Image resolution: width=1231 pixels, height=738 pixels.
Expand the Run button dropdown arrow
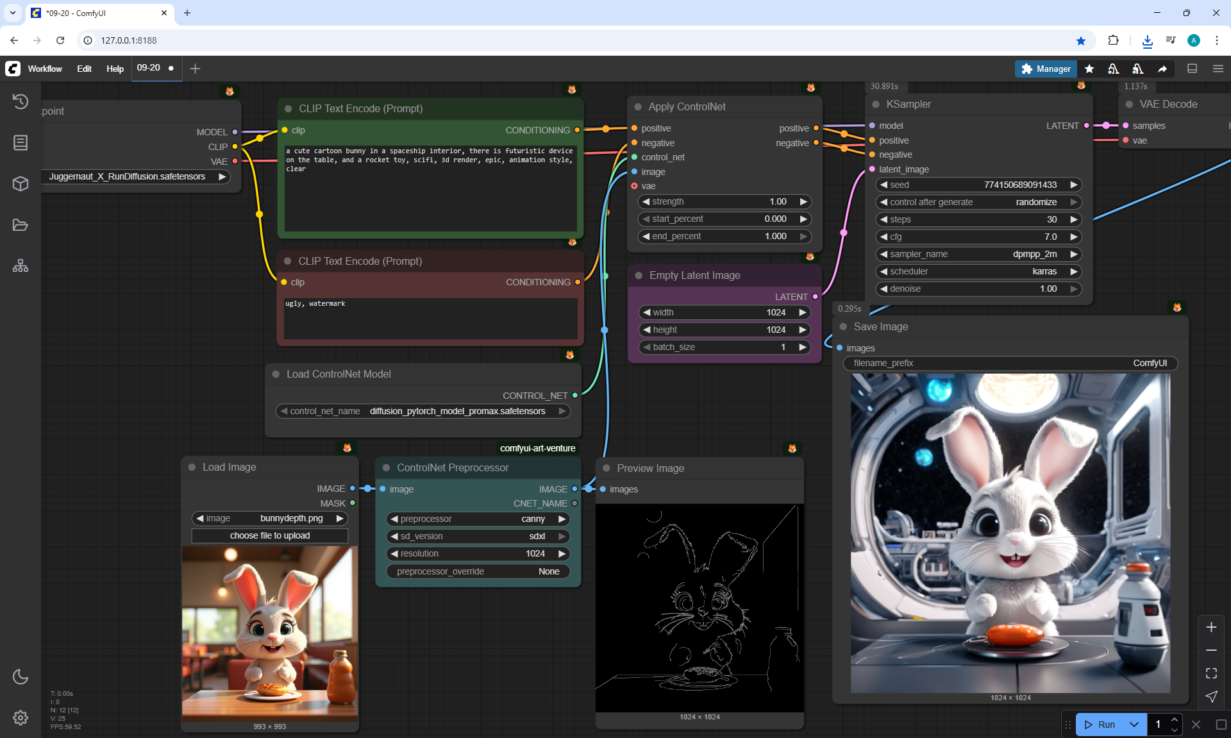click(1134, 725)
